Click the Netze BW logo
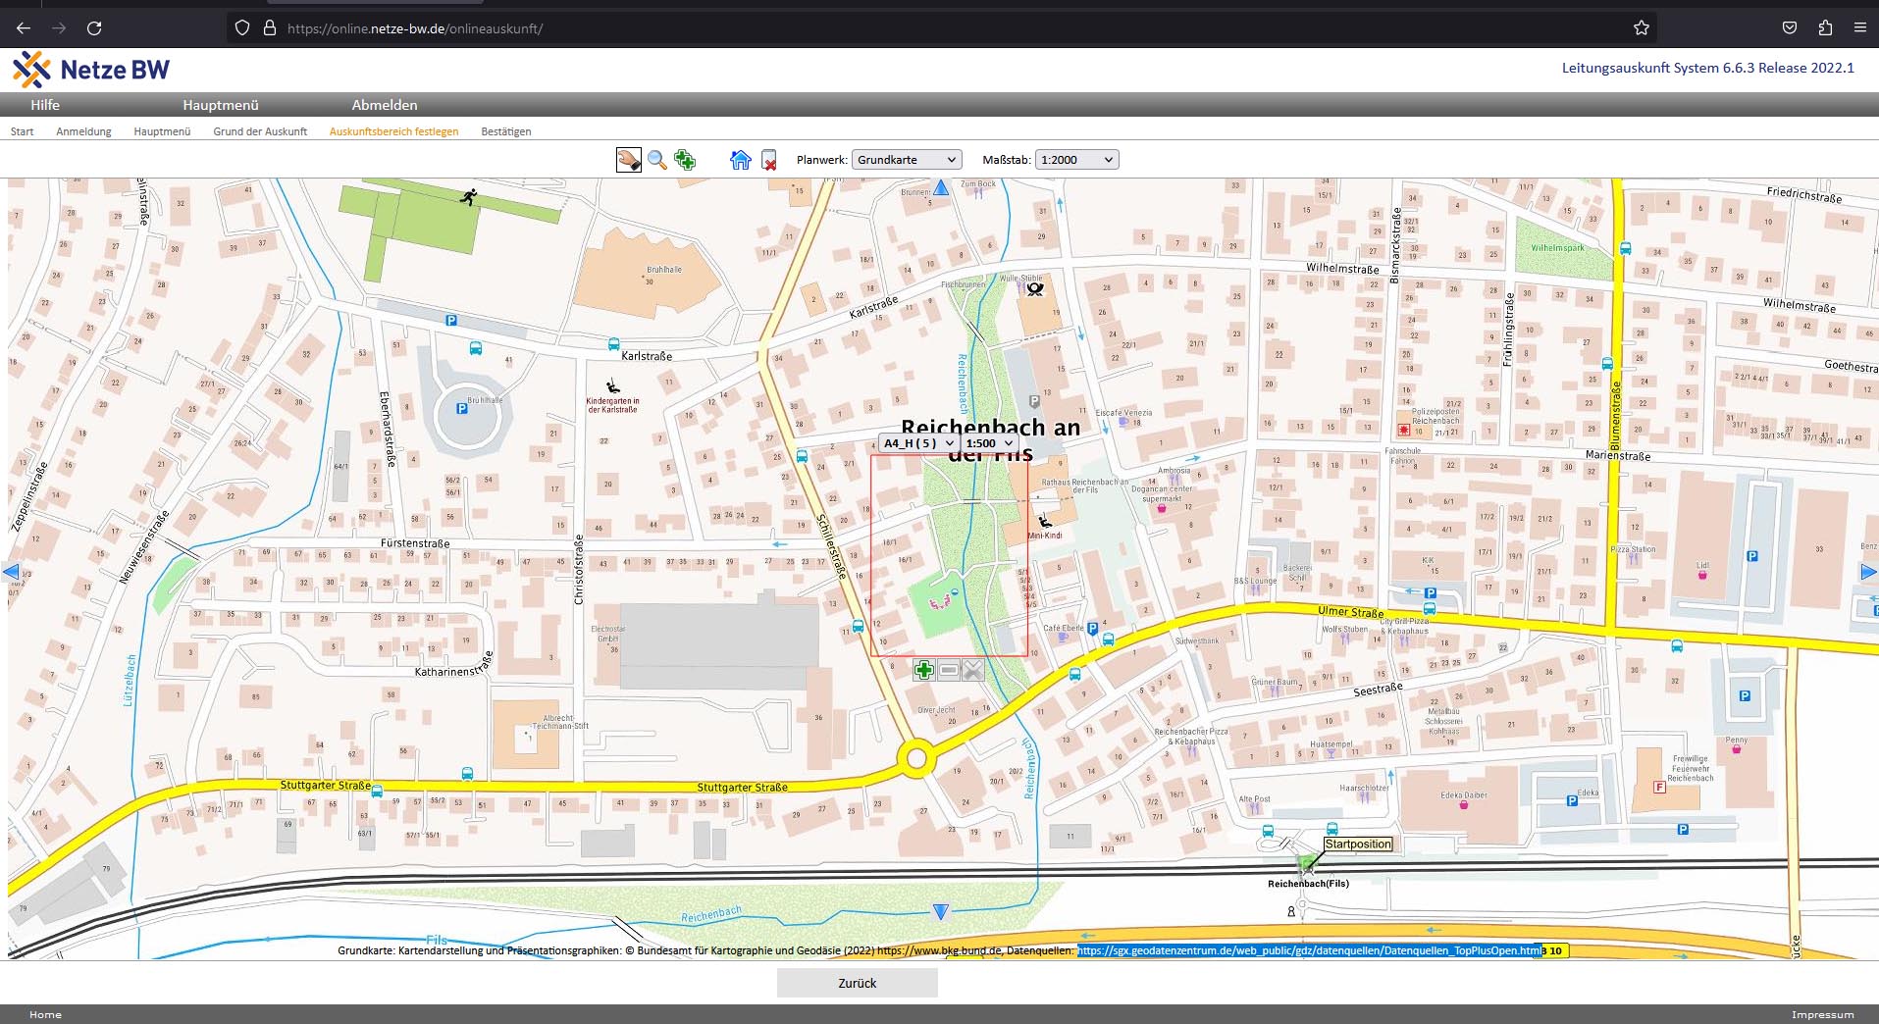This screenshot has width=1879, height=1024. pos(90,70)
